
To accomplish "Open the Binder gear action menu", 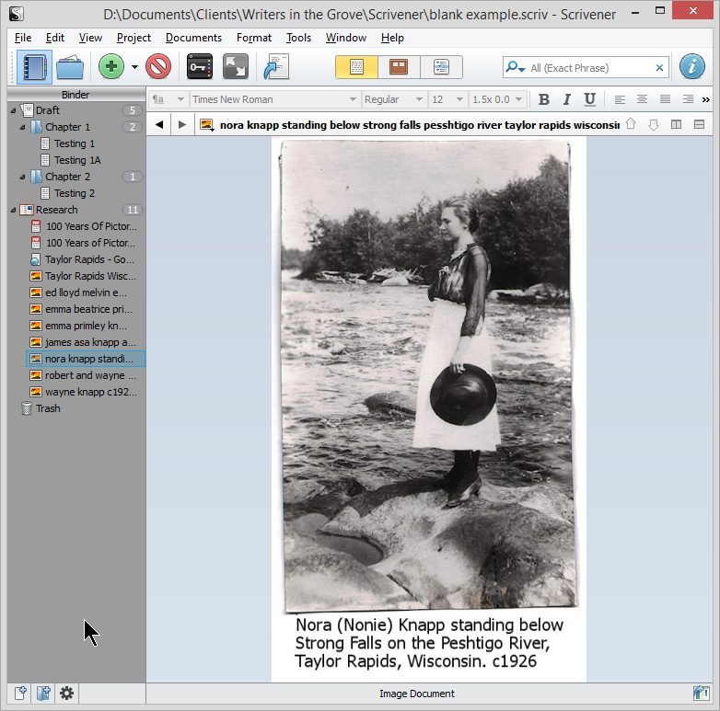I will click(x=66, y=693).
